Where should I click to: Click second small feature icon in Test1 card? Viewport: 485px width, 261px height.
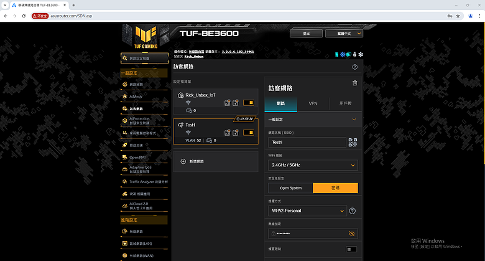pos(236,133)
